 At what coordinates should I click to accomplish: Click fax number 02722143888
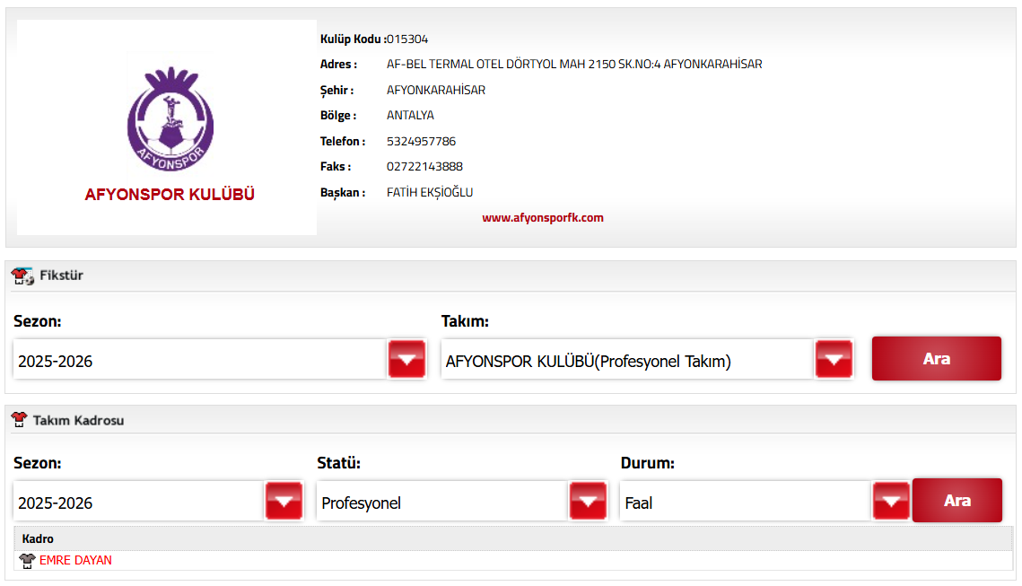pos(424,167)
